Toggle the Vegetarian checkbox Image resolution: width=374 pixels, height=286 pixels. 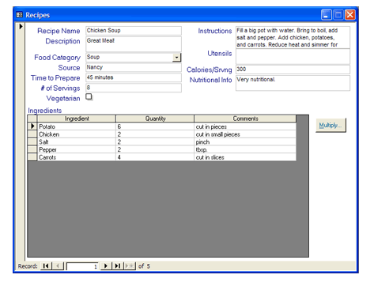(x=89, y=96)
